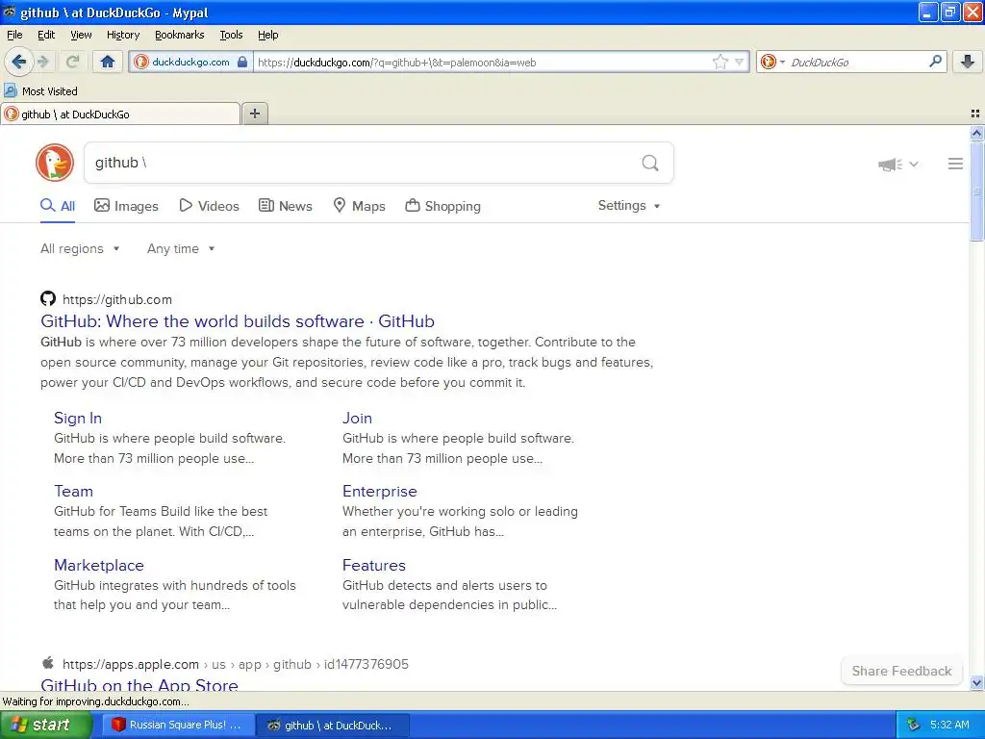The image size is (985, 739).
Task: Click the Most Visited bookmarks icon
Action: (x=10, y=90)
